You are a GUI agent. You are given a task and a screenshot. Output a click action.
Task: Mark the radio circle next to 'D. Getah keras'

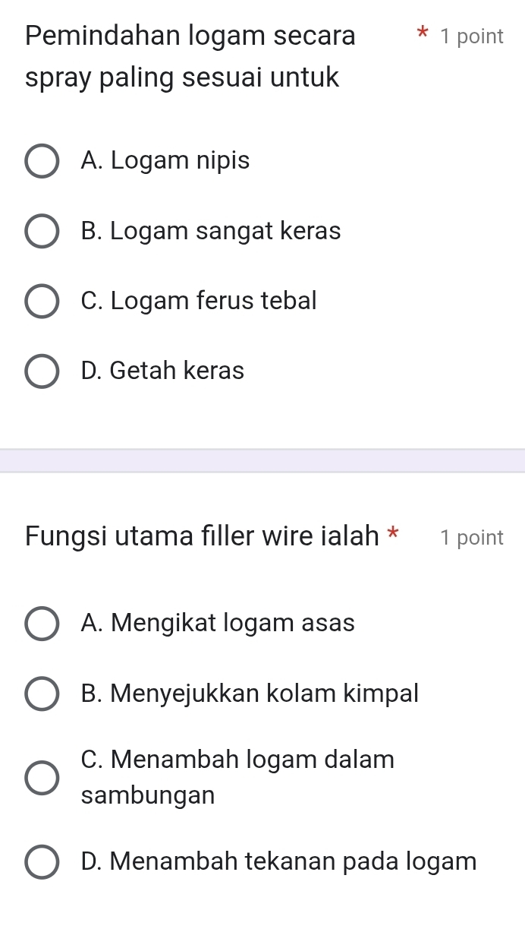point(42,371)
